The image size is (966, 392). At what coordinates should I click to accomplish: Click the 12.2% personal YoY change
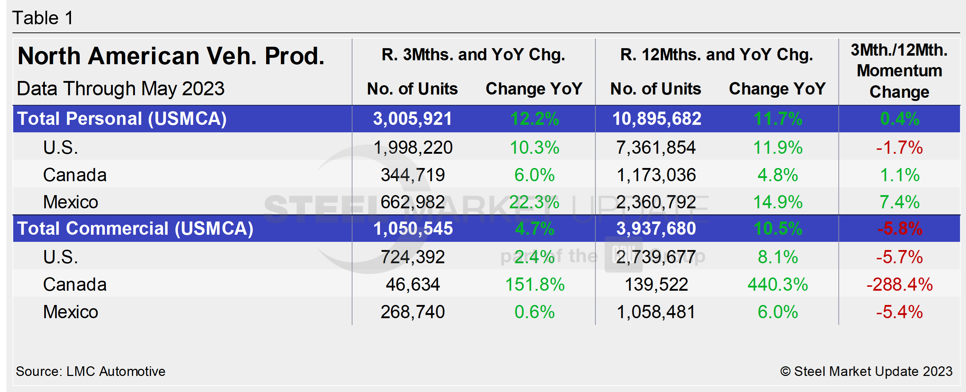[x=534, y=118]
